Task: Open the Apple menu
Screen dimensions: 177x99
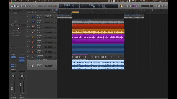Action: coord(11,1)
